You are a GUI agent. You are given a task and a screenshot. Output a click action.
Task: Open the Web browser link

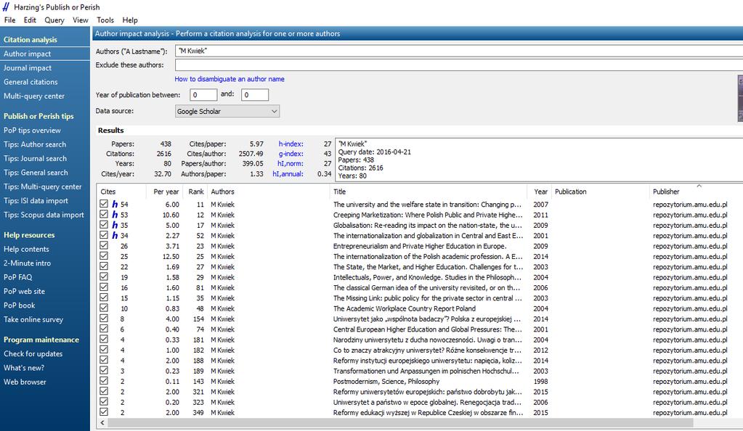click(25, 382)
